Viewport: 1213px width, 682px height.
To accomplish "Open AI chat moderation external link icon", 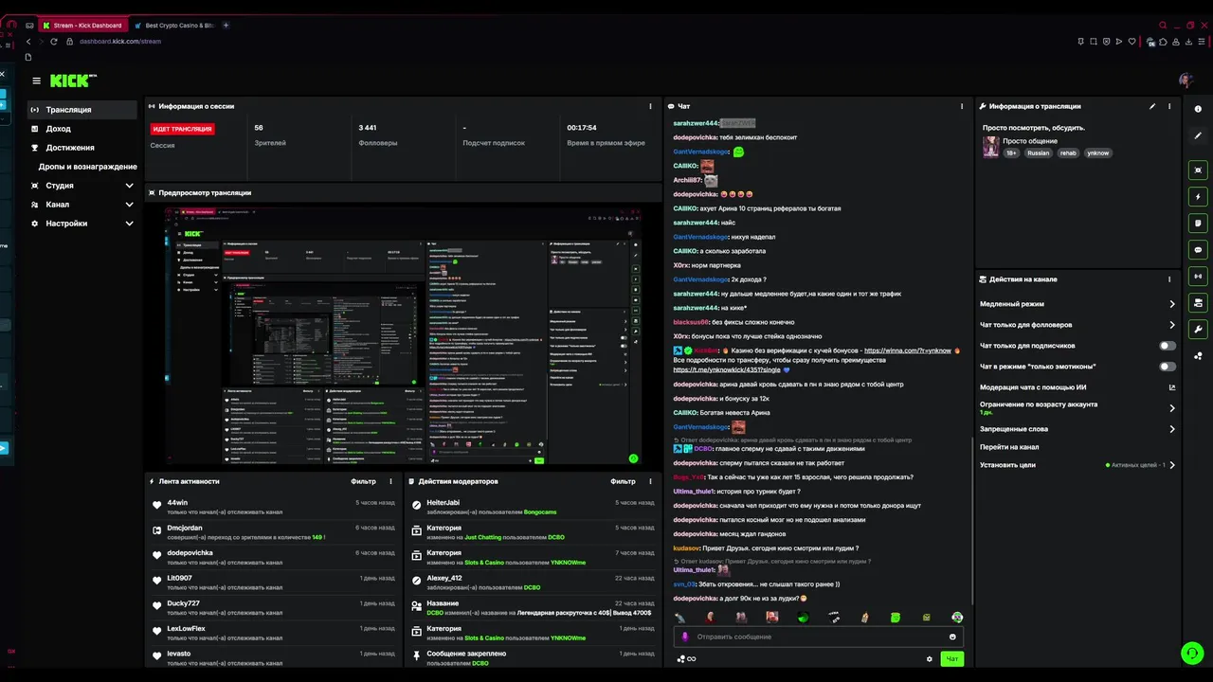I will click(1172, 387).
